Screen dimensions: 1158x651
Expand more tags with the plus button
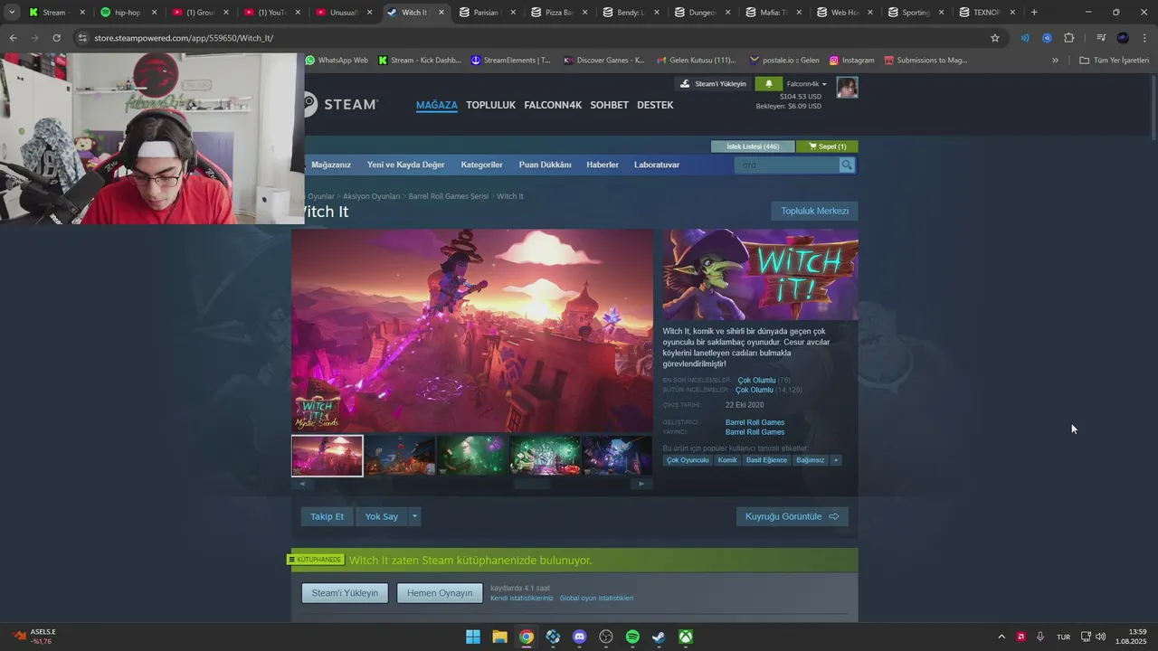point(835,460)
